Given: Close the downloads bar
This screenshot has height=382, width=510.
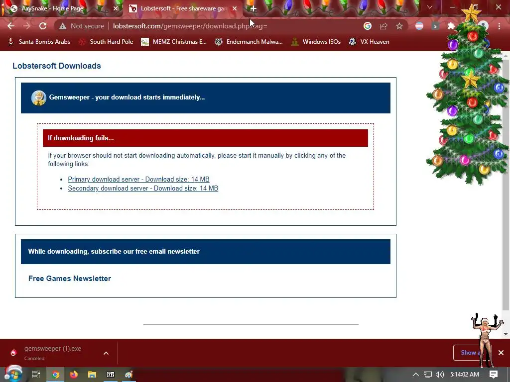Looking at the screenshot, I should click(501, 353).
